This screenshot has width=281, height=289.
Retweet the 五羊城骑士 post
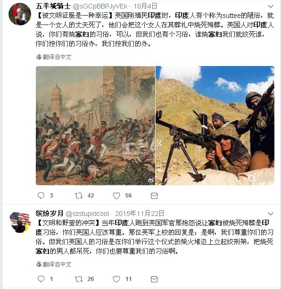79,196
